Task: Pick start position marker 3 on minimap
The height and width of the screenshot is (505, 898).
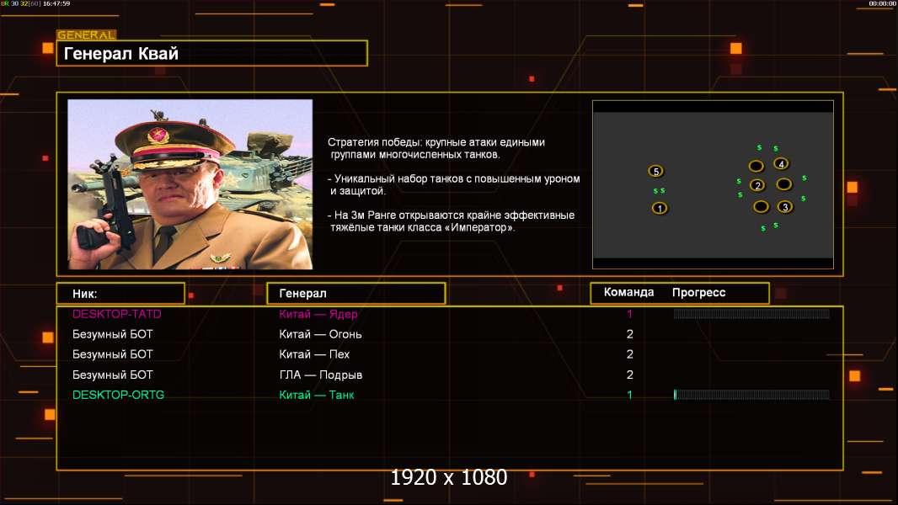Action: 784,206
